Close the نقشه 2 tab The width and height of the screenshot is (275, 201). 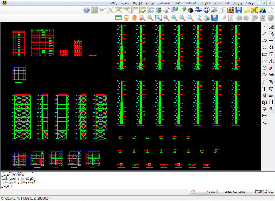click(193, 192)
